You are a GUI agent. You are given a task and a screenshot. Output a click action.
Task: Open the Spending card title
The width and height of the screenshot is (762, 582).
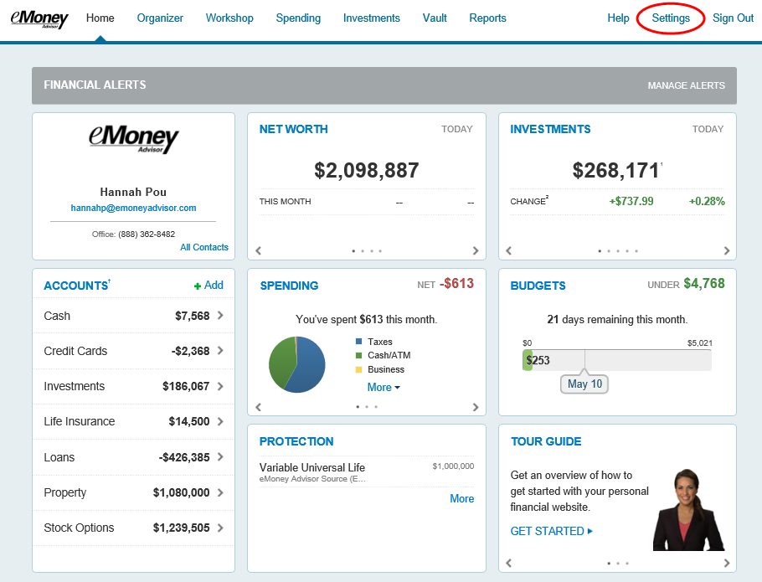point(289,286)
